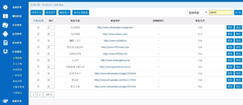The width and height of the screenshot is (243, 105).
Task: Open the link http://www.0751news.com
Action: click(115, 47)
